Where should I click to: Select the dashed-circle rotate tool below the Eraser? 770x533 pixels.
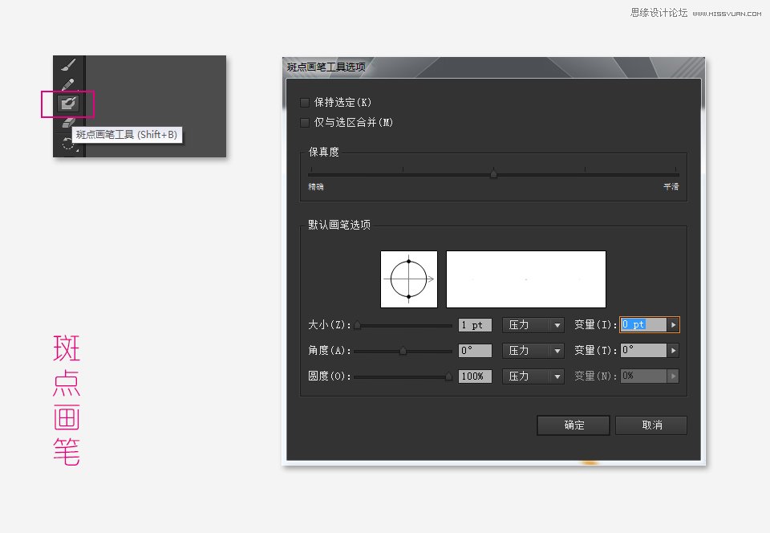[x=67, y=143]
